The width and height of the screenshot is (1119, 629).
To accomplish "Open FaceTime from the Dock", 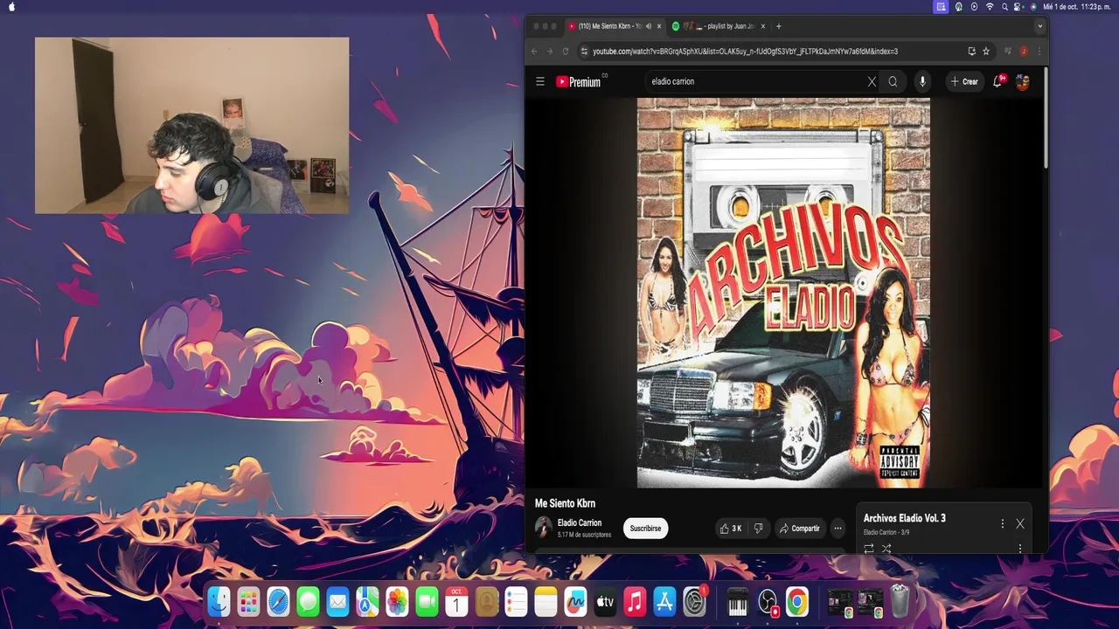I will (x=427, y=602).
